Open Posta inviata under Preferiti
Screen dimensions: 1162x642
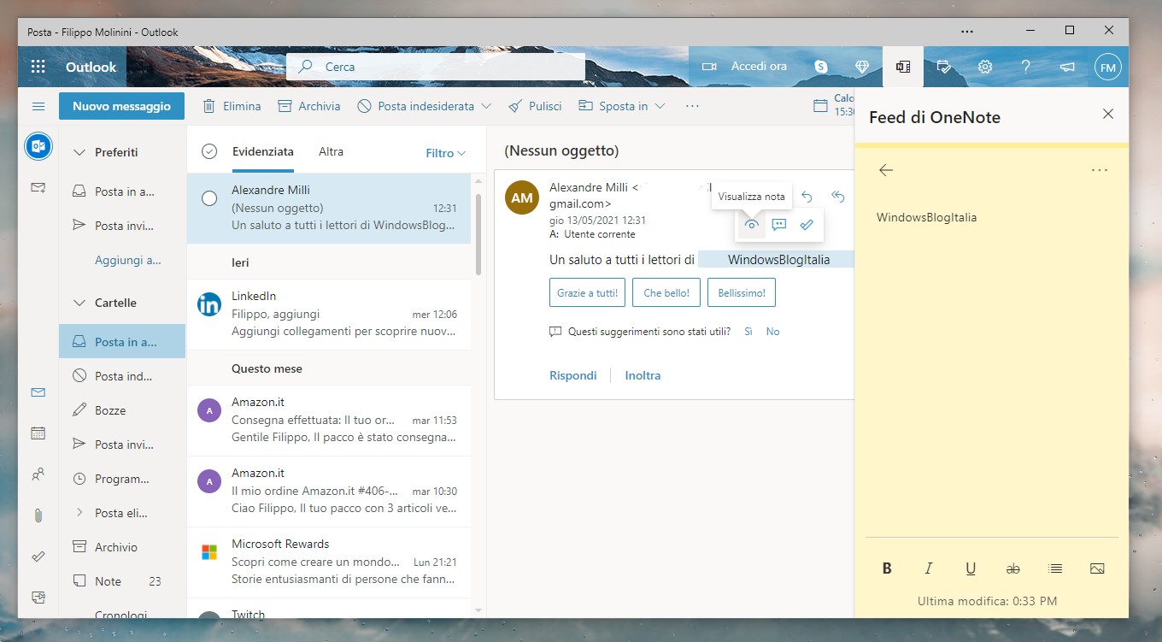click(x=121, y=226)
